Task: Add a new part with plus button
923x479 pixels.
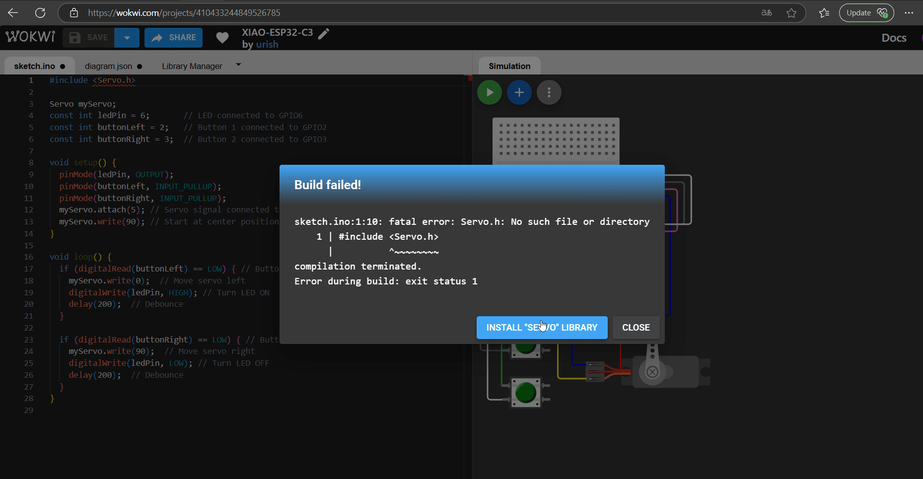Action: point(519,92)
